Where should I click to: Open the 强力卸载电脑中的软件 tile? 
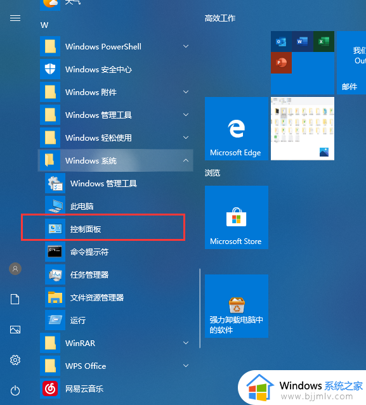(x=237, y=306)
